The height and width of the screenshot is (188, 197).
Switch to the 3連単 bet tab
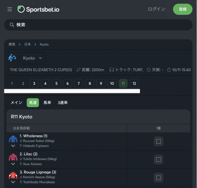click(x=63, y=103)
